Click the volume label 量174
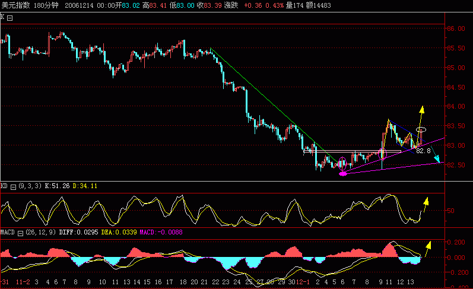 point(295,5)
